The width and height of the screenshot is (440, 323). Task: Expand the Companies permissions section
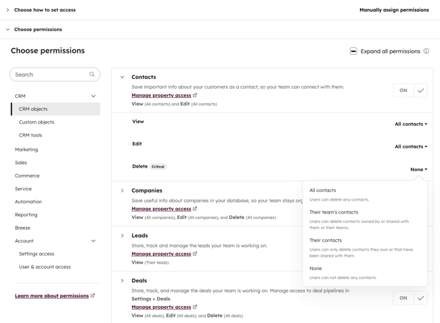(123, 191)
